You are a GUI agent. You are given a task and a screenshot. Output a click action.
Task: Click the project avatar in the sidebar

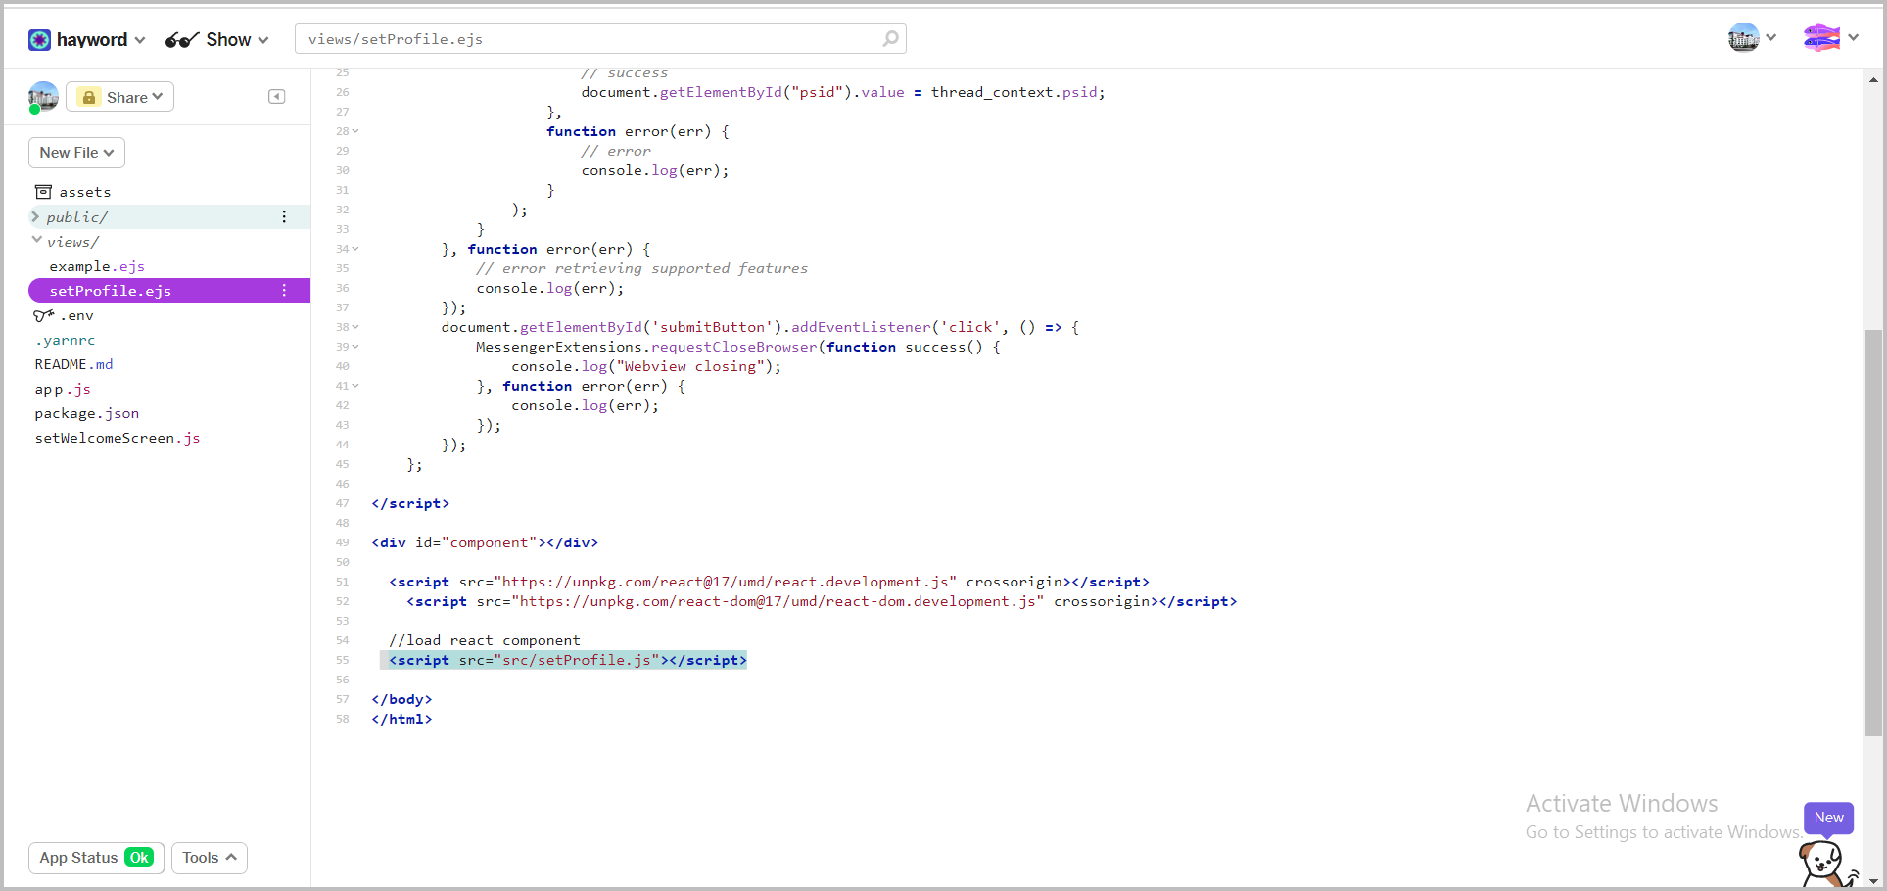click(x=43, y=96)
